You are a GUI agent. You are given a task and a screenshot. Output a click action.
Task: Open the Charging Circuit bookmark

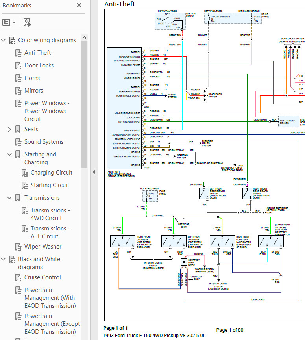click(x=52, y=173)
